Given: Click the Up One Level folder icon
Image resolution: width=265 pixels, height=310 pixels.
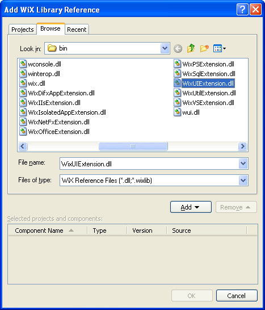Looking at the screenshot, I should point(191,48).
